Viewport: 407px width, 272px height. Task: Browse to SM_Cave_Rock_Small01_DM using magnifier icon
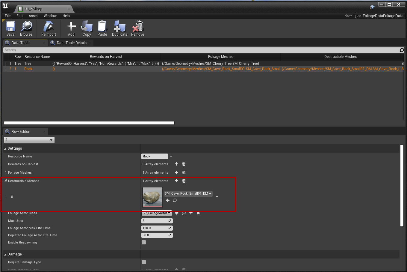pyautogui.click(x=175, y=200)
